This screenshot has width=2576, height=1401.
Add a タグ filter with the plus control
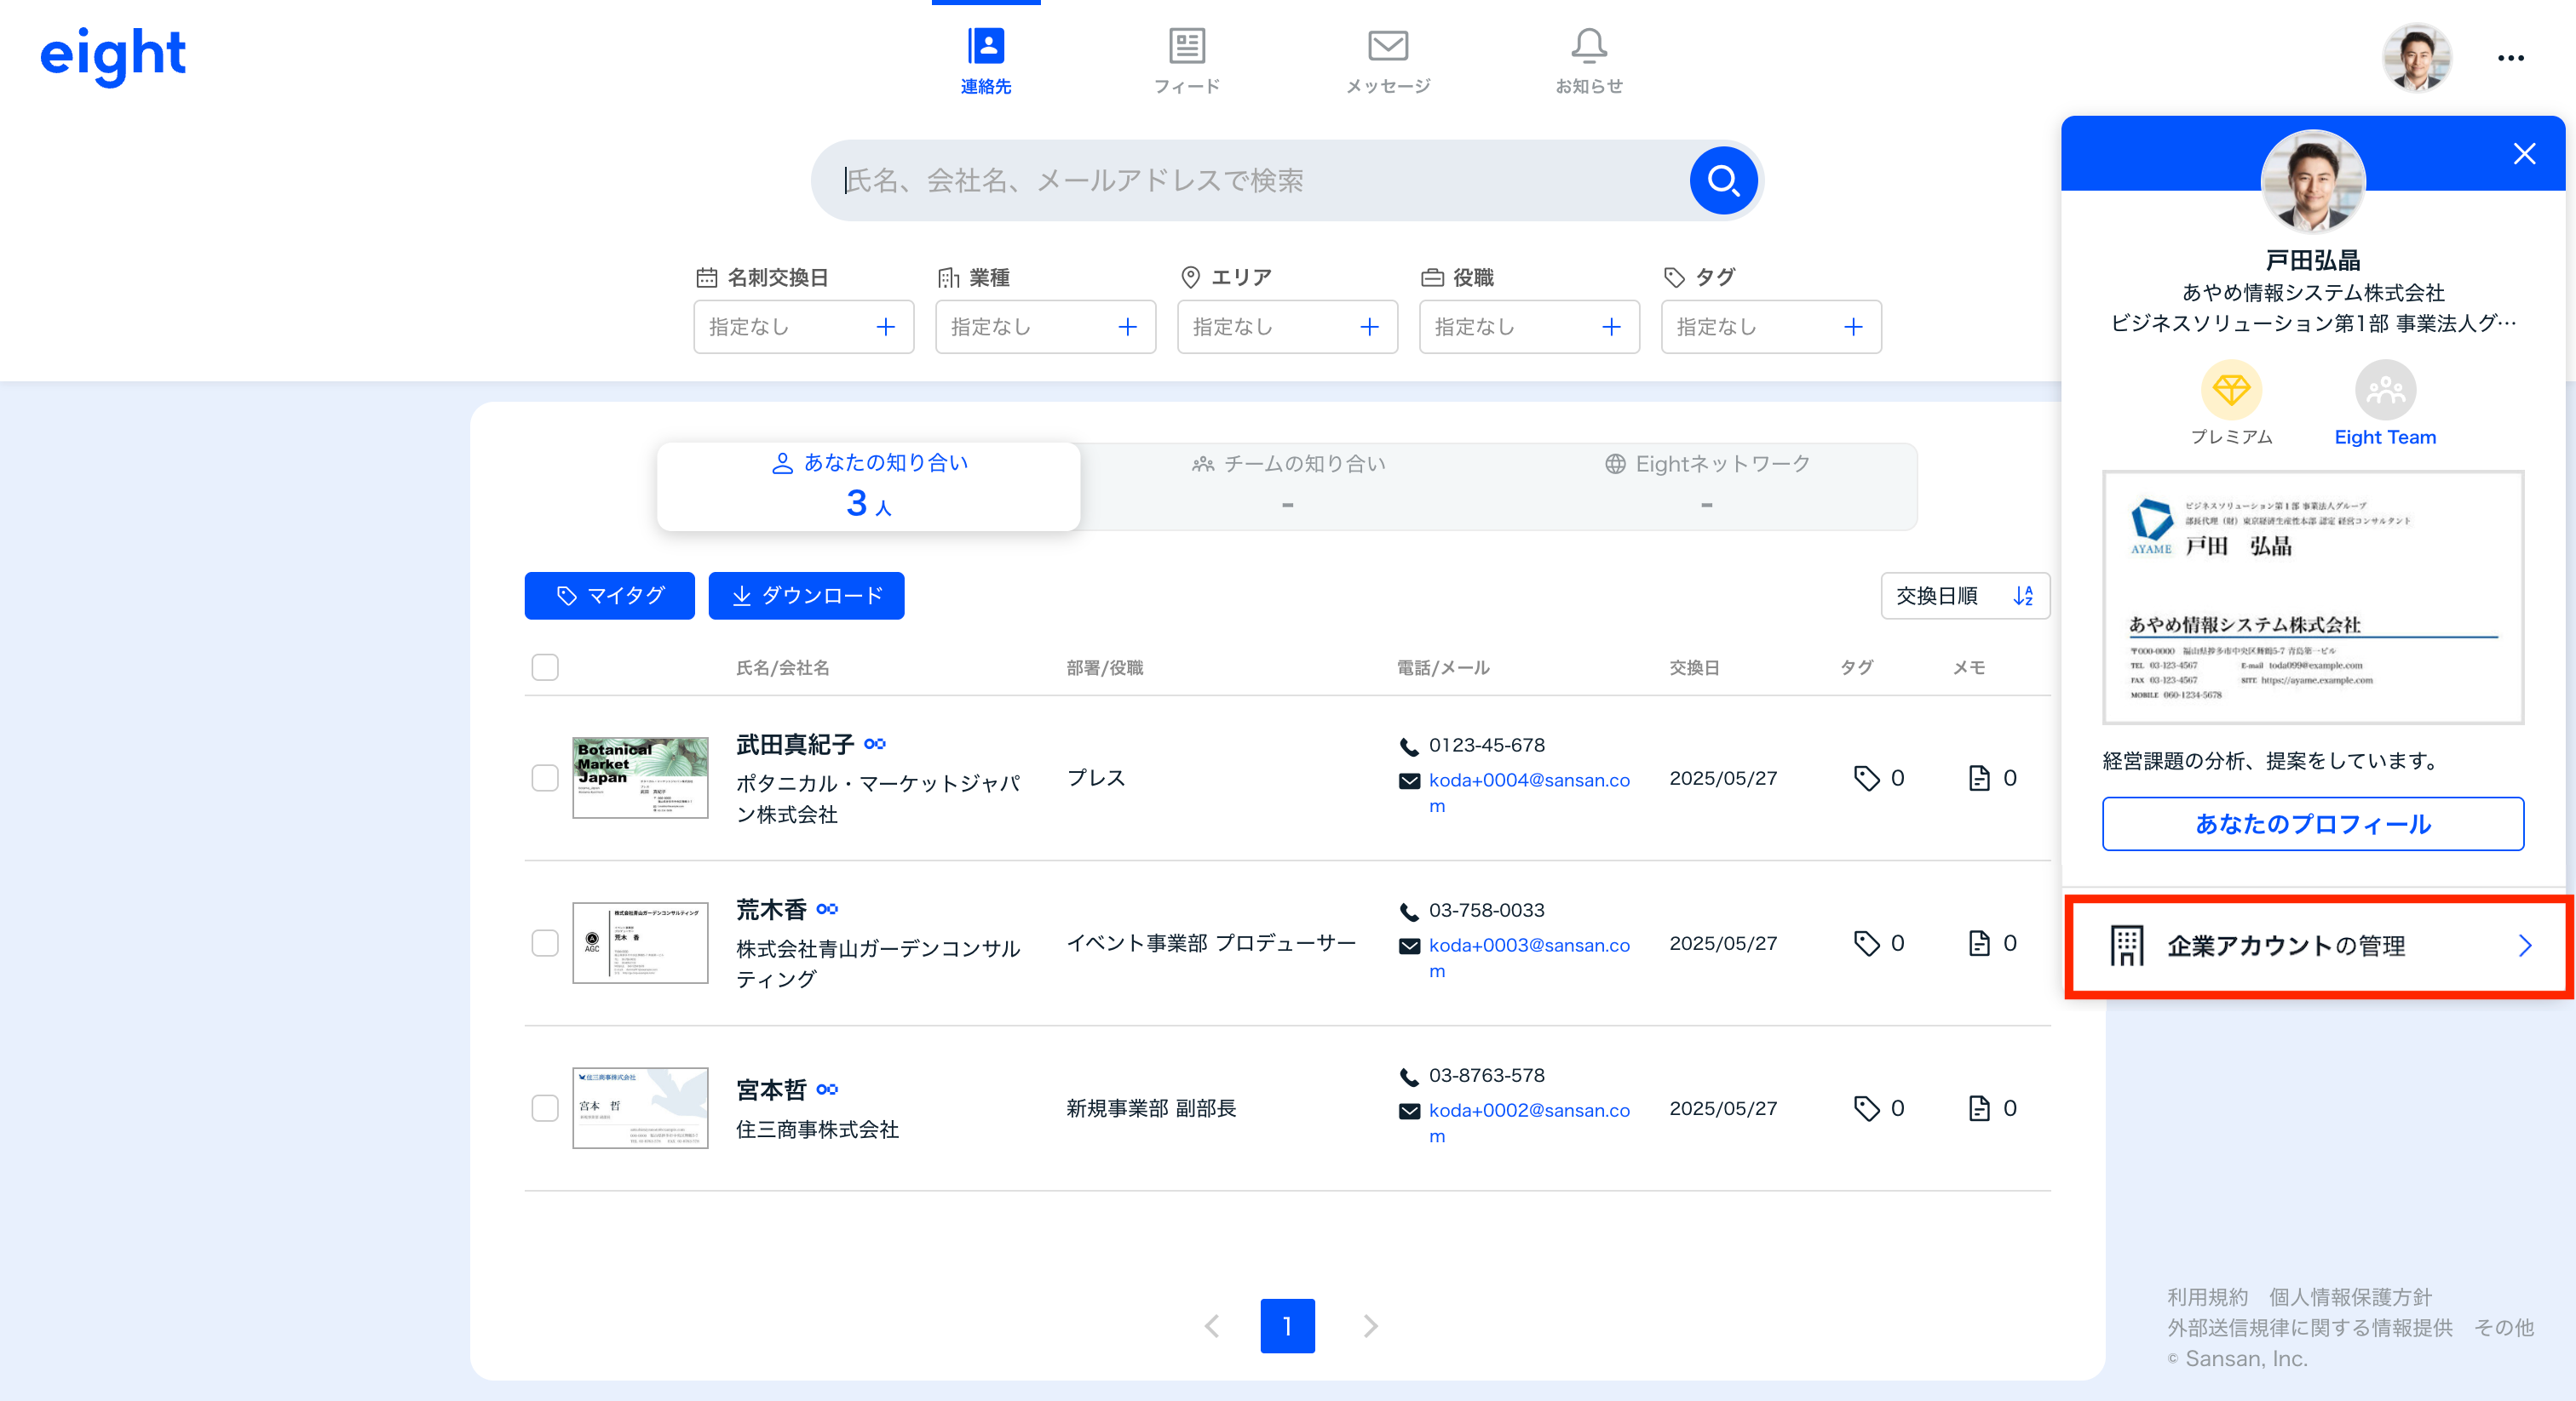click(1853, 327)
